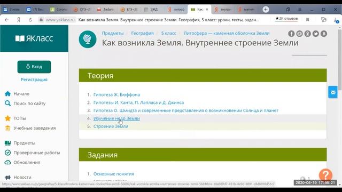
Task: Open theory item Гипотеза Ж. Бюффона
Action: click(116, 95)
